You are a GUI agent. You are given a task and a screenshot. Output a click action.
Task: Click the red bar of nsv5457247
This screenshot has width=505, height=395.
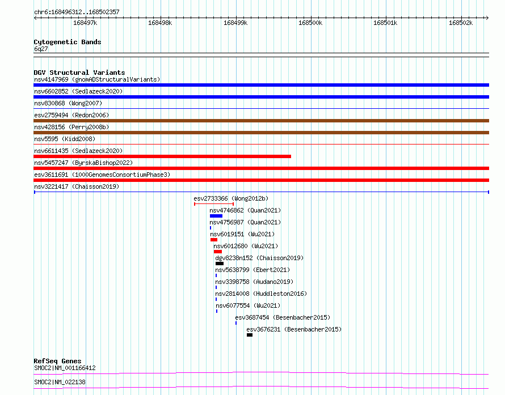pos(261,168)
